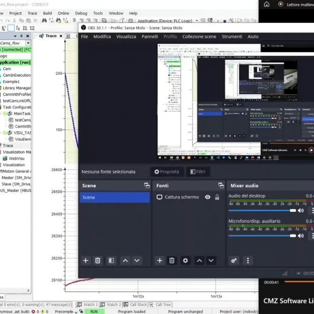Open Mixer audio three-dot menu at bottom
This screenshot has height=314, width=314.
pos(248,261)
